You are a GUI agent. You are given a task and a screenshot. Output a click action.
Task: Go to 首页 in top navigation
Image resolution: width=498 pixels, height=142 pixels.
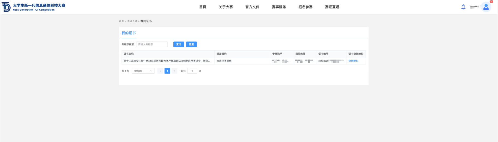(203, 7)
